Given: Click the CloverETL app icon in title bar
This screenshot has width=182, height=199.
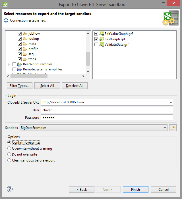Looking at the screenshot, I should (x=5, y=4).
